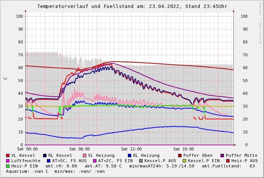Click the Sat 12:00 time axis label
Viewport: 264px width, 178px height.
point(131,149)
